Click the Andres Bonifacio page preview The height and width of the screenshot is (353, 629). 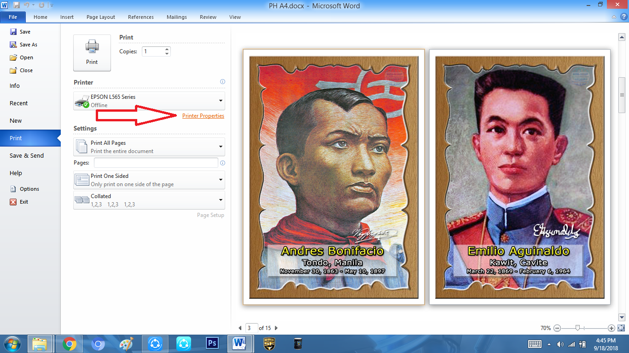pyautogui.click(x=334, y=177)
